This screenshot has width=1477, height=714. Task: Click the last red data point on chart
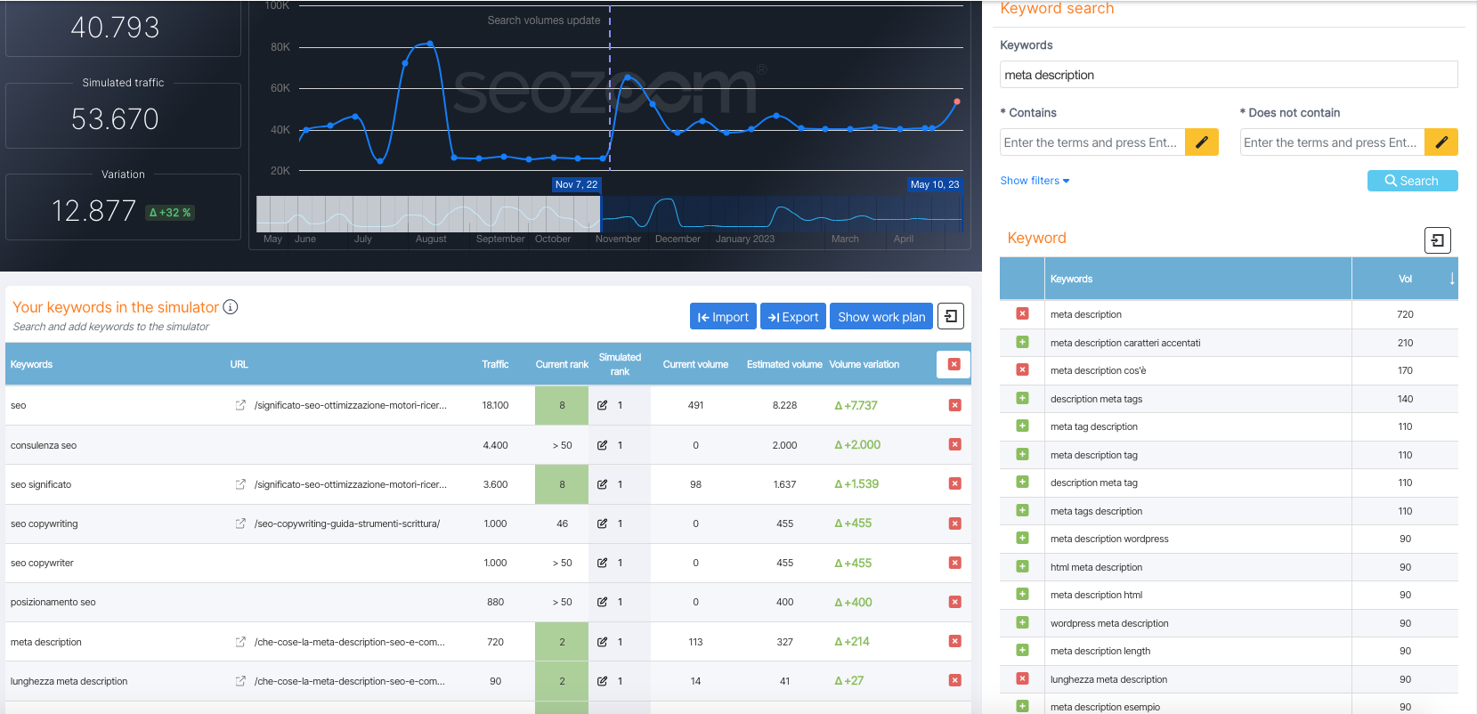click(x=957, y=101)
